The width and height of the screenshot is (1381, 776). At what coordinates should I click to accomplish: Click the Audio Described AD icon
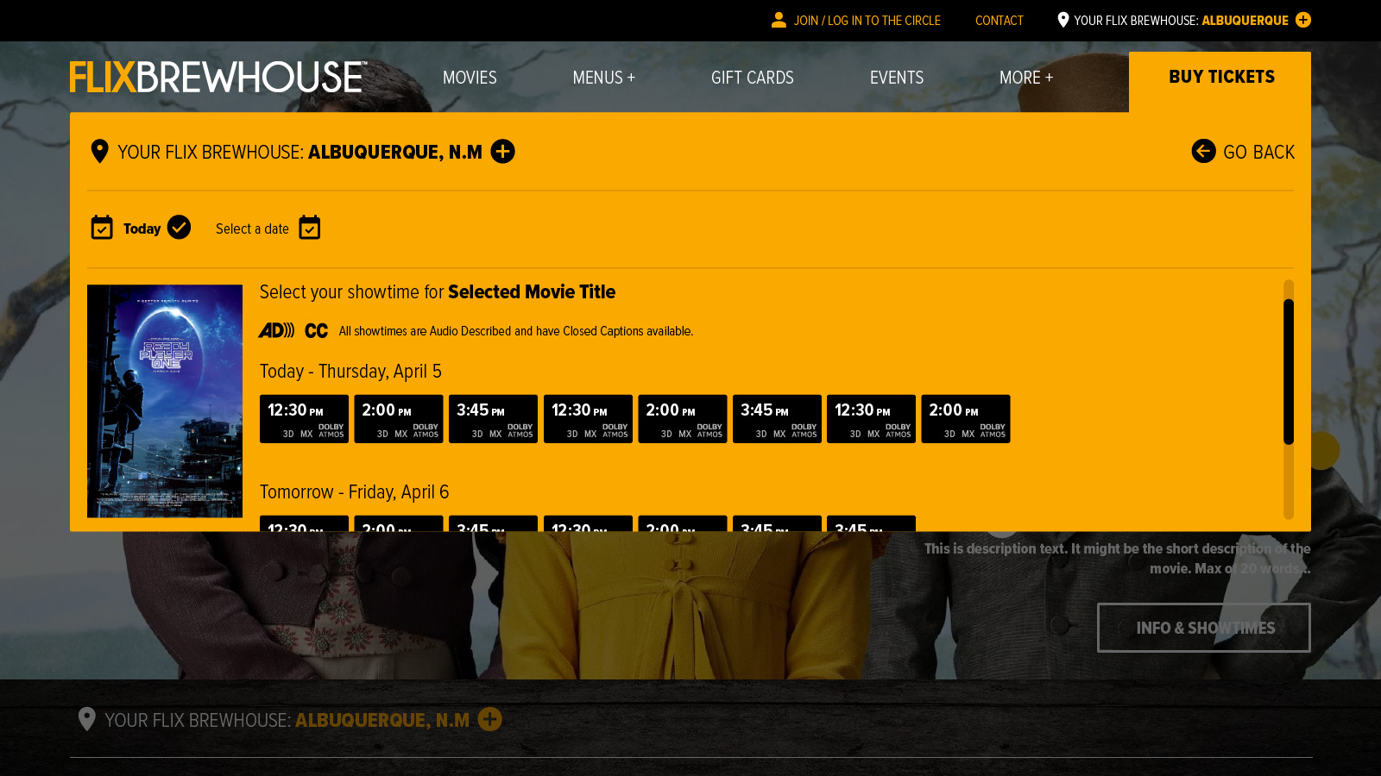[x=276, y=330]
